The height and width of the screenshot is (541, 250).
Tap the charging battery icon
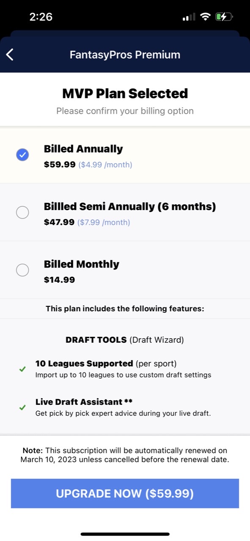tap(224, 16)
